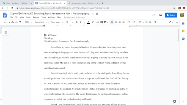This screenshot has width=187, height=105.
Task: Expand bulleted list style arrow
Action: (x=143, y=22)
